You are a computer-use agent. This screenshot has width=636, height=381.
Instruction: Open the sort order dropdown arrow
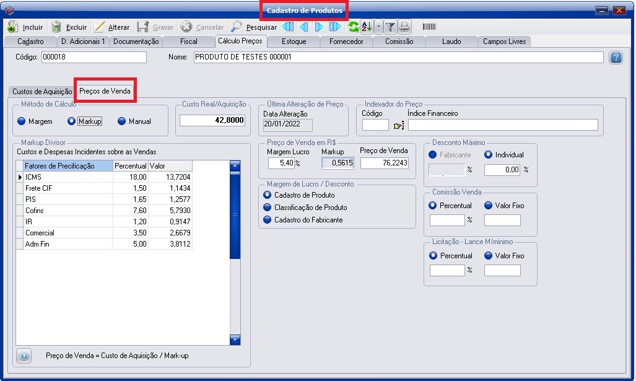click(x=378, y=27)
